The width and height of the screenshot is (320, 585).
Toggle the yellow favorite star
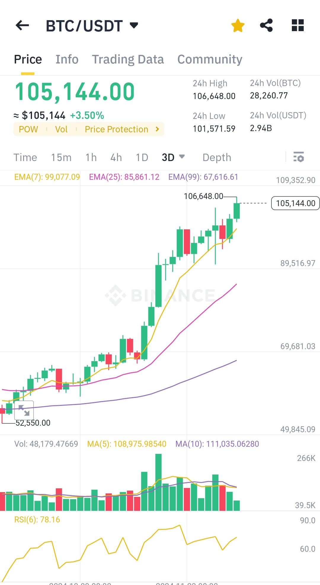pyautogui.click(x=238, y=26)
